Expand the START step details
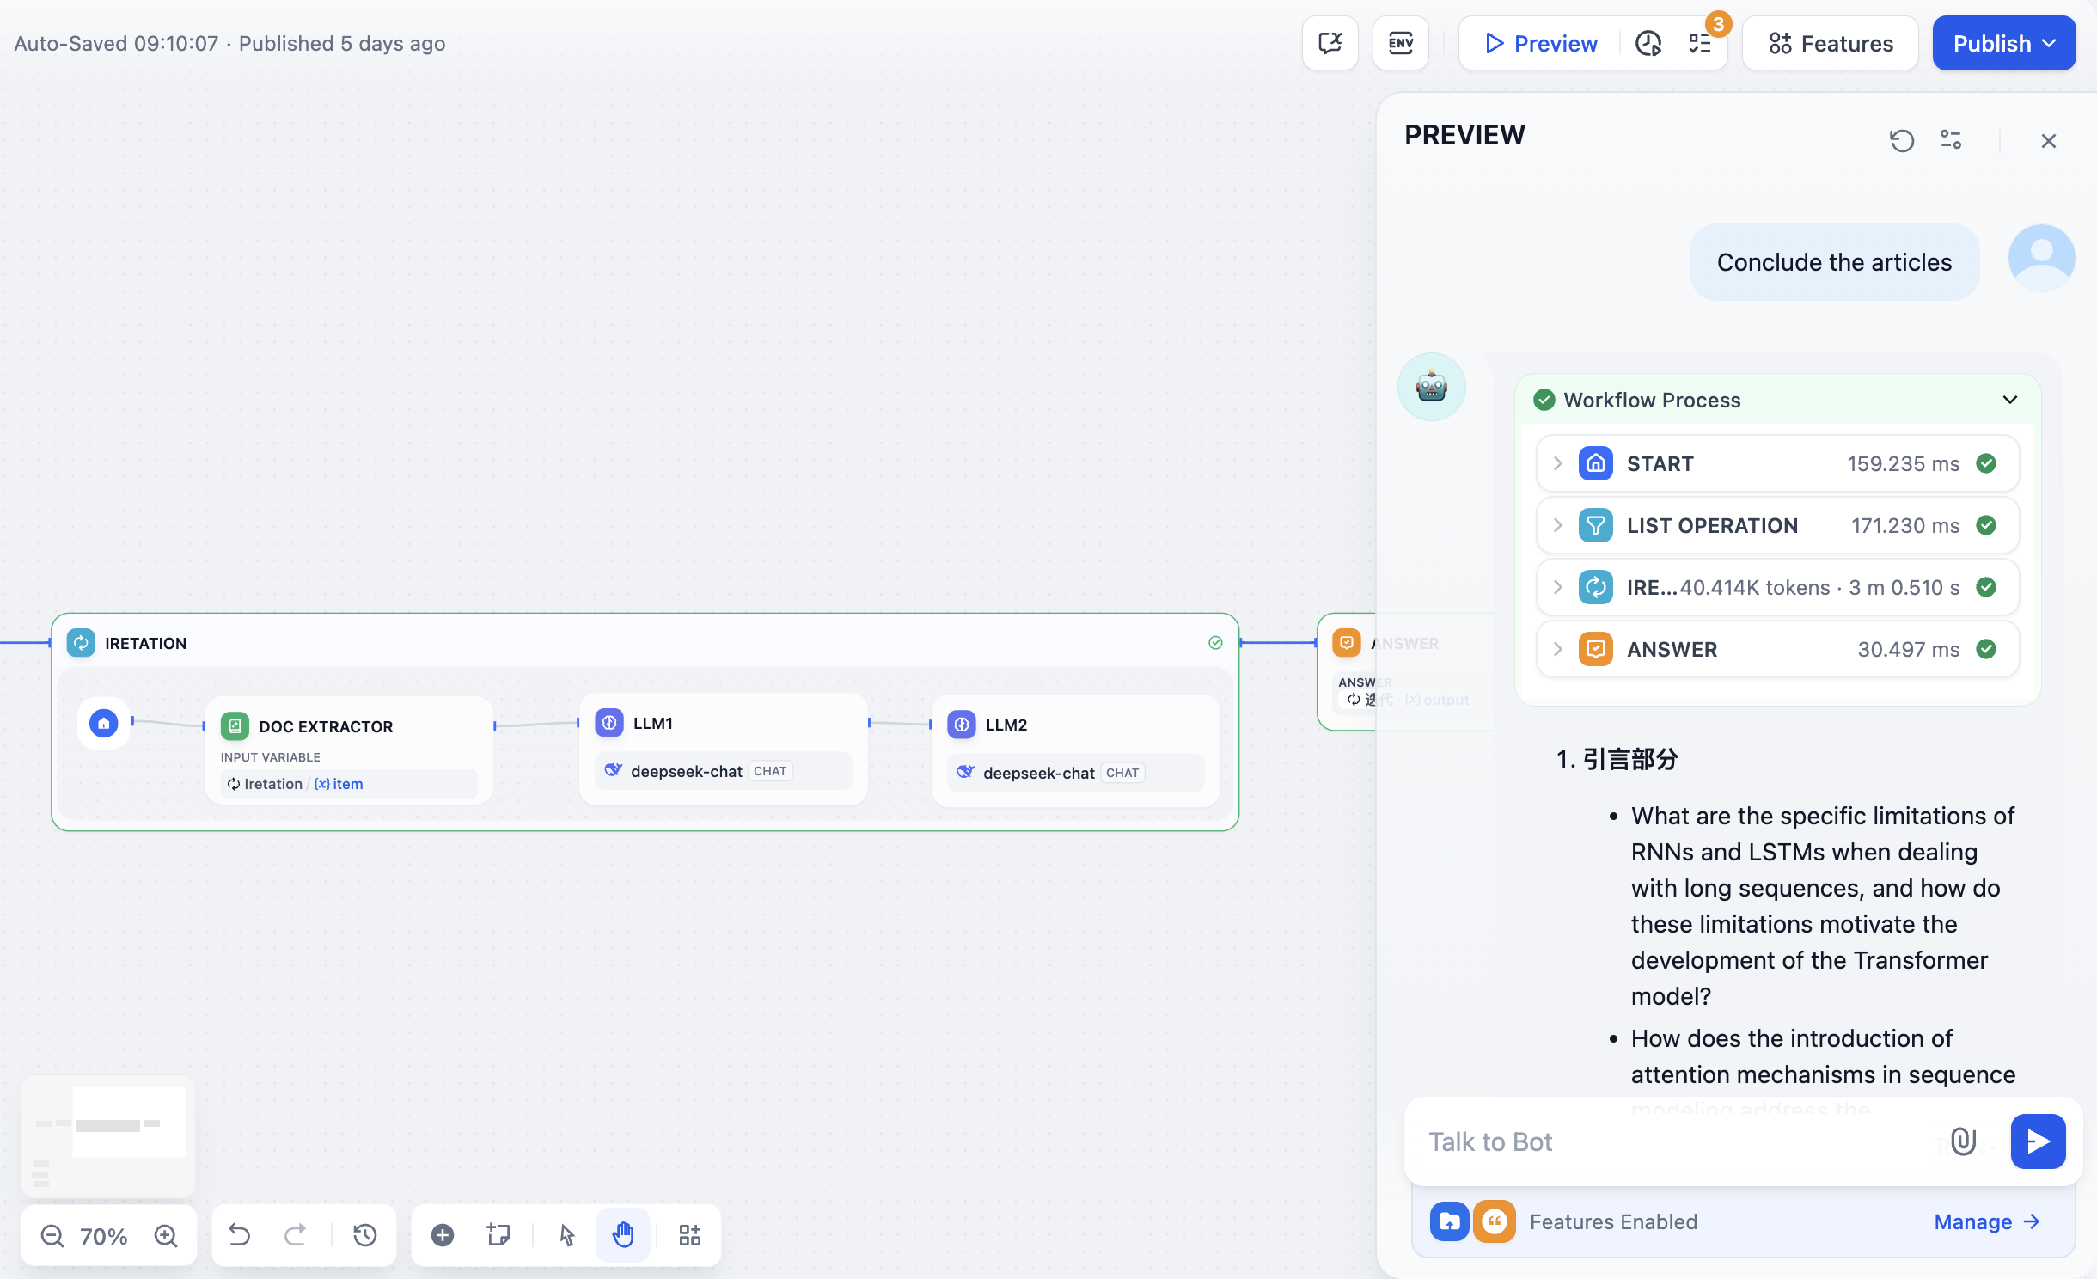Screen dimensions: 2097x1279 (1557, 463)
